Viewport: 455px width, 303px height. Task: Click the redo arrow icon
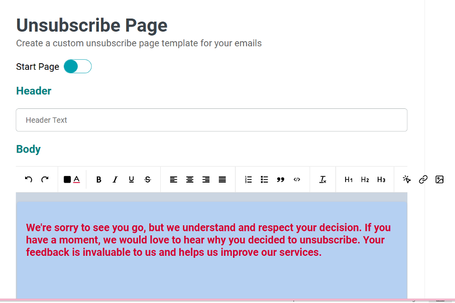point(45,180)
